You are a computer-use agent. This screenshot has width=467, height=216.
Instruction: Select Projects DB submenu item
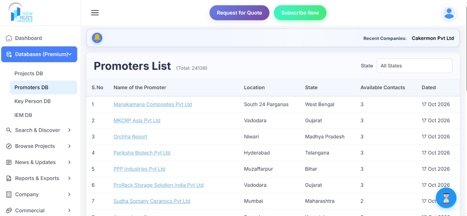tap(44, 73)
